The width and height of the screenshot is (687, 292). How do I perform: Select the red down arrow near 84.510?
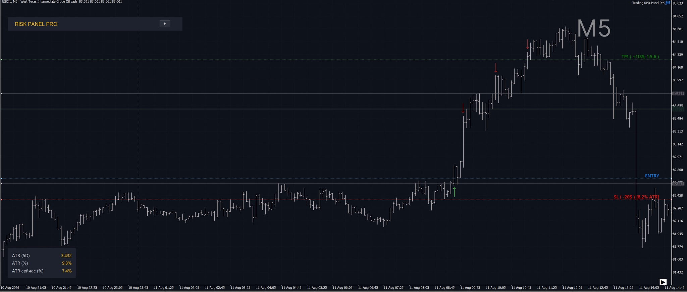(527, 44)
